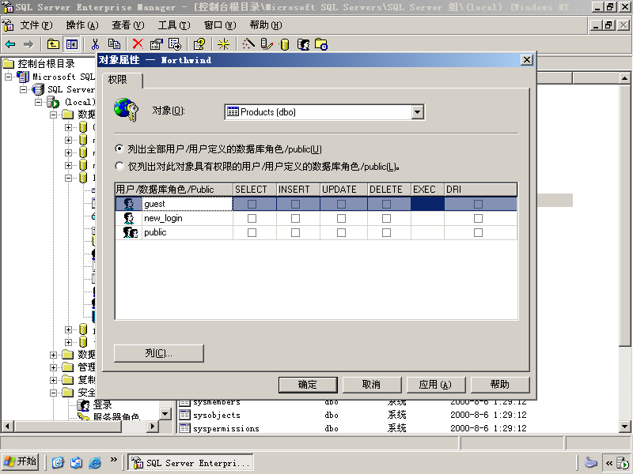Click the Back arrow toolbar icon

click(x=10, y=44)
